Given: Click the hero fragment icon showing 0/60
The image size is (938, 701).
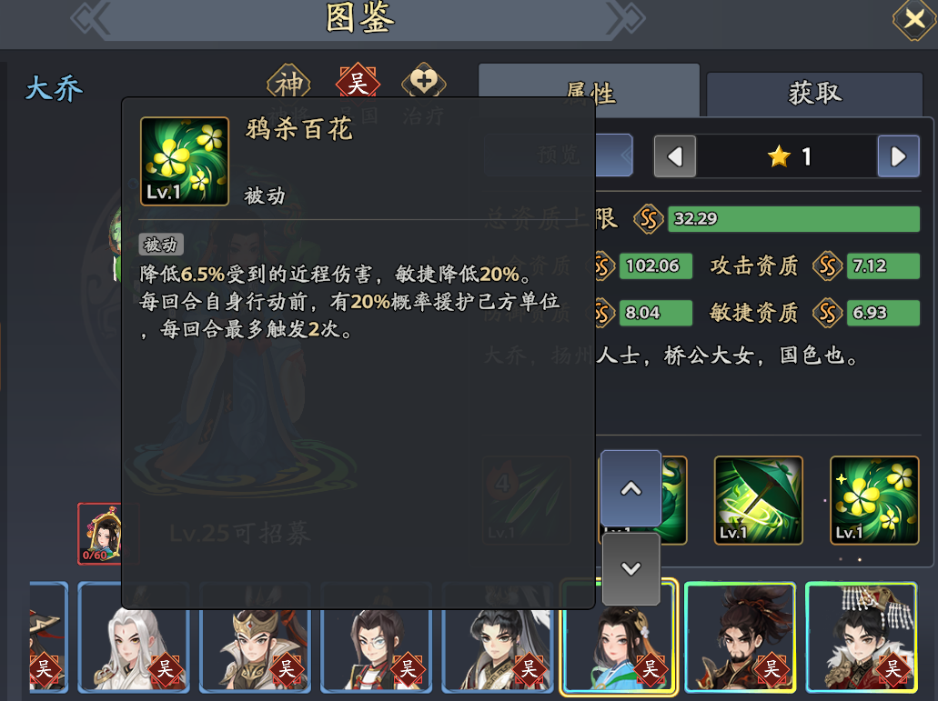Looking at the screenshot, I should (100, 534).
